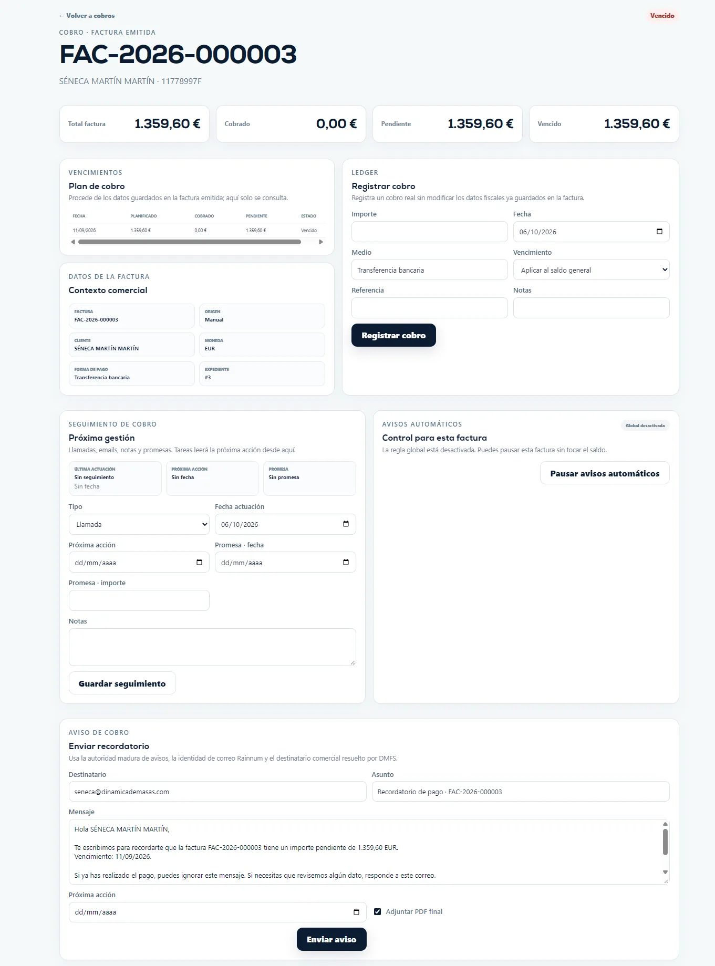Focus the Referencia input field
715x966 pixels.
pyautogui.click(x=429, y=308)
